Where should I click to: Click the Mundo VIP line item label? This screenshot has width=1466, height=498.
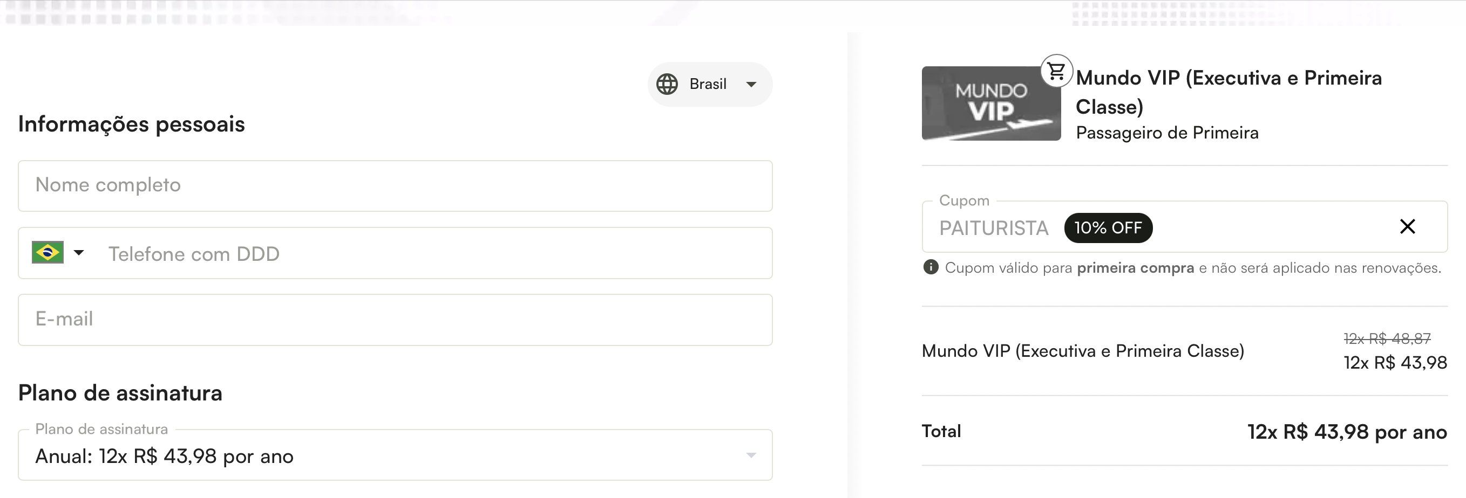point(1082,351)
